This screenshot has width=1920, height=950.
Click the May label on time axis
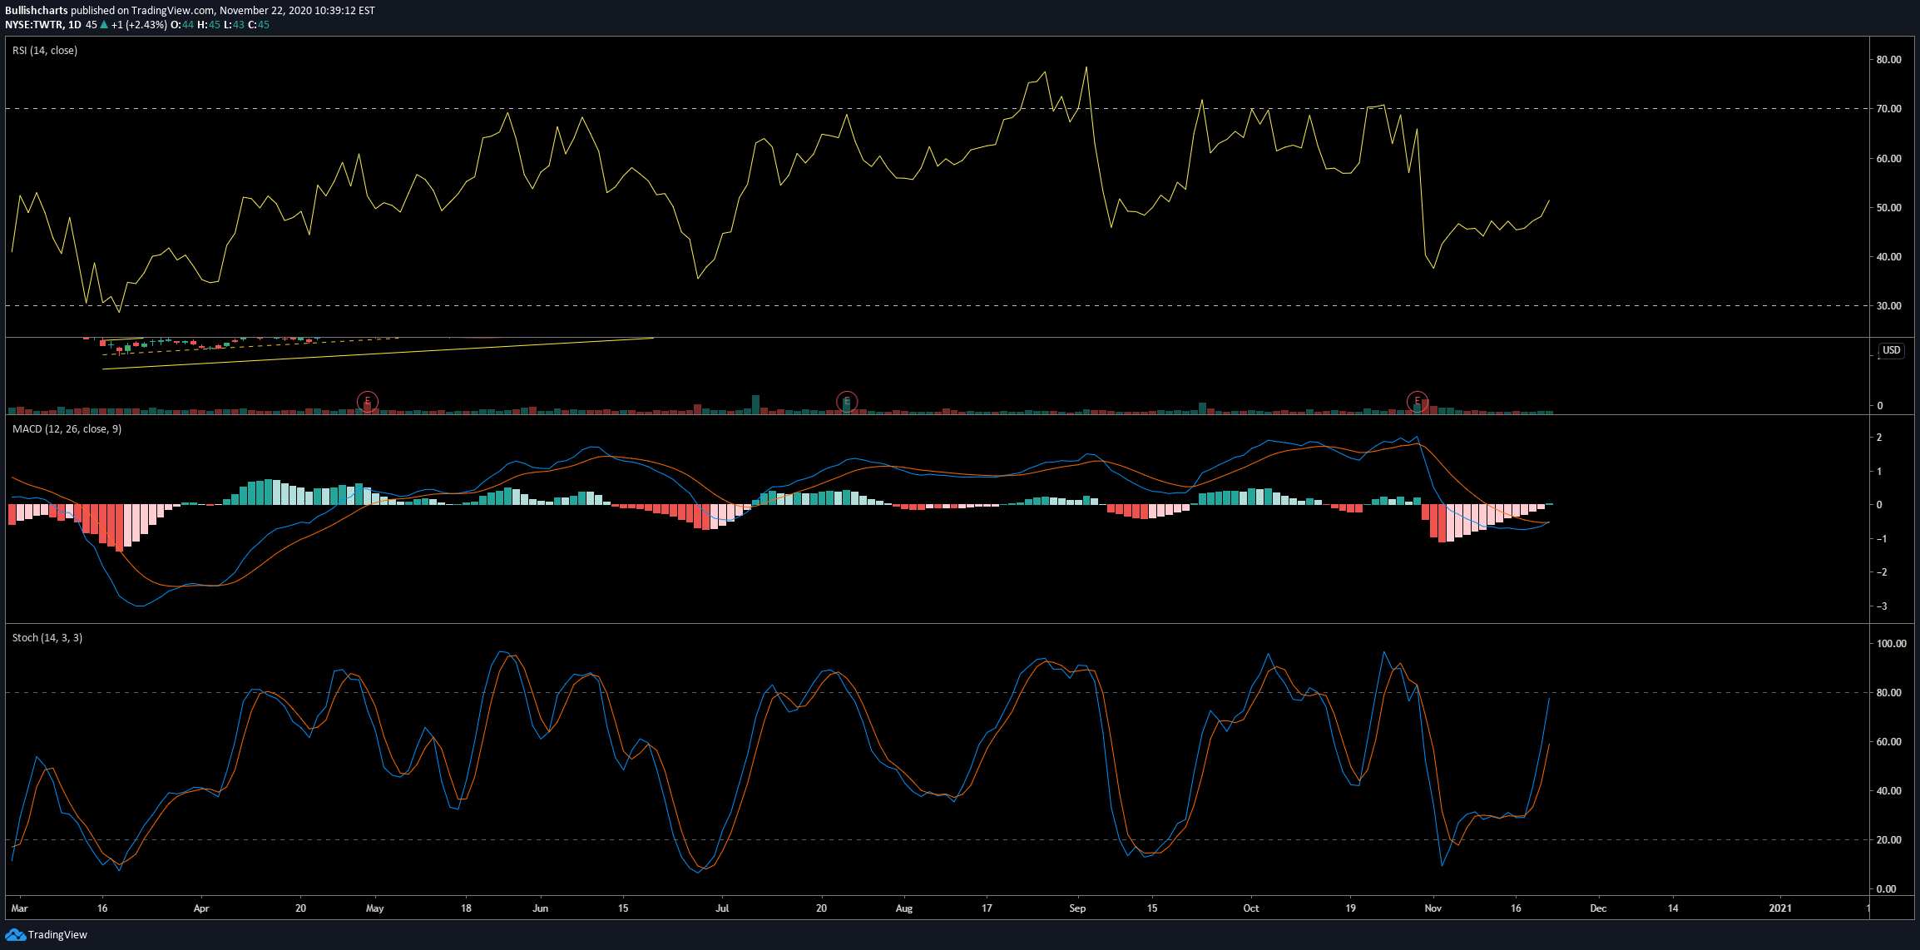coord(375,908)
